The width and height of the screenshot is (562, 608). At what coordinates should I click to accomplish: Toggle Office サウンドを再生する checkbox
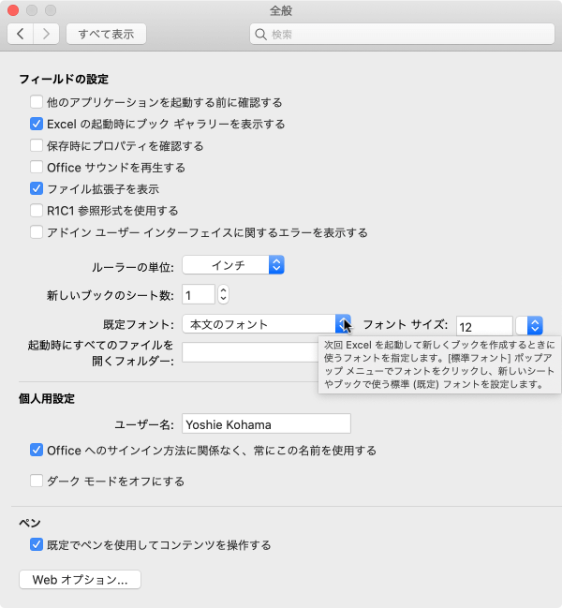point(37,168)
